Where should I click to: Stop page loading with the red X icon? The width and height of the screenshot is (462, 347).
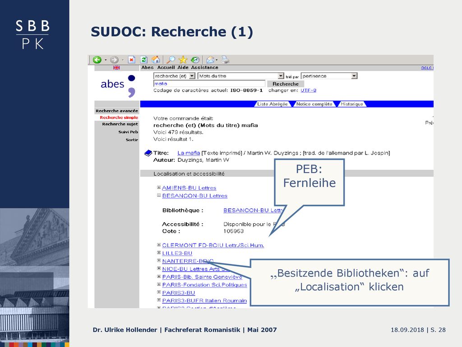pos(131,60)
